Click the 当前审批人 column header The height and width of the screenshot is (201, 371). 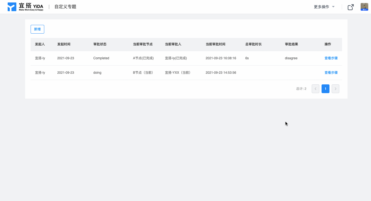coord(173,44)
